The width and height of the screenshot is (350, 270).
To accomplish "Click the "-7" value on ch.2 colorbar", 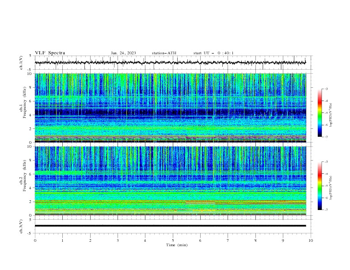I will click(x=326, y=210).
